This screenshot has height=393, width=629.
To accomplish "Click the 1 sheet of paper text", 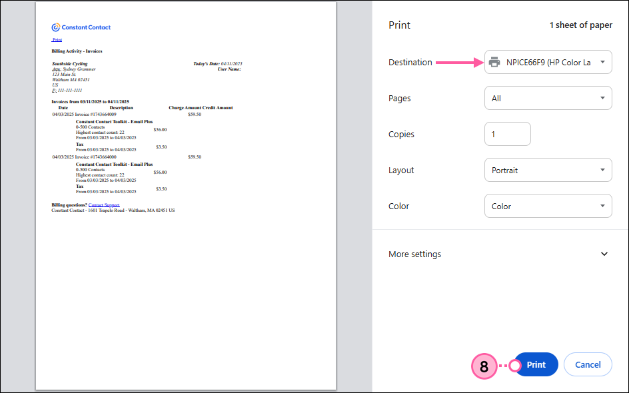I will coord(581,25).
